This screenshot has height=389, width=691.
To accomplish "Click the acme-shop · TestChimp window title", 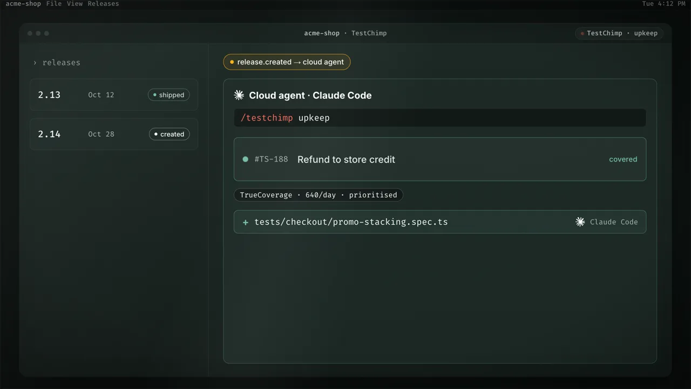I will (x=345, y=33).
